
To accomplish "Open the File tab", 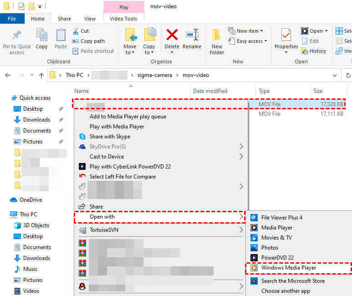I will 12,19.
